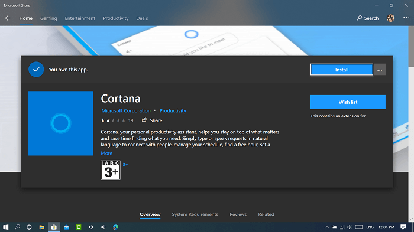The image size is (414, 232).
Task: Open the Home tab
Action: pyautogui.click(x=25, y=18)
